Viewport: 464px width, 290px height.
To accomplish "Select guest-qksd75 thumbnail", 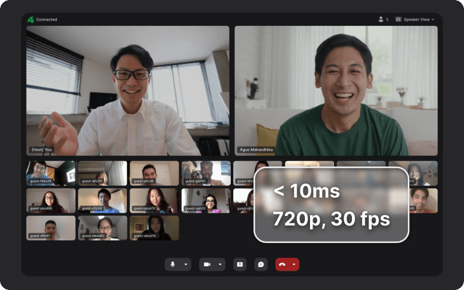I will tap(155, 200).
